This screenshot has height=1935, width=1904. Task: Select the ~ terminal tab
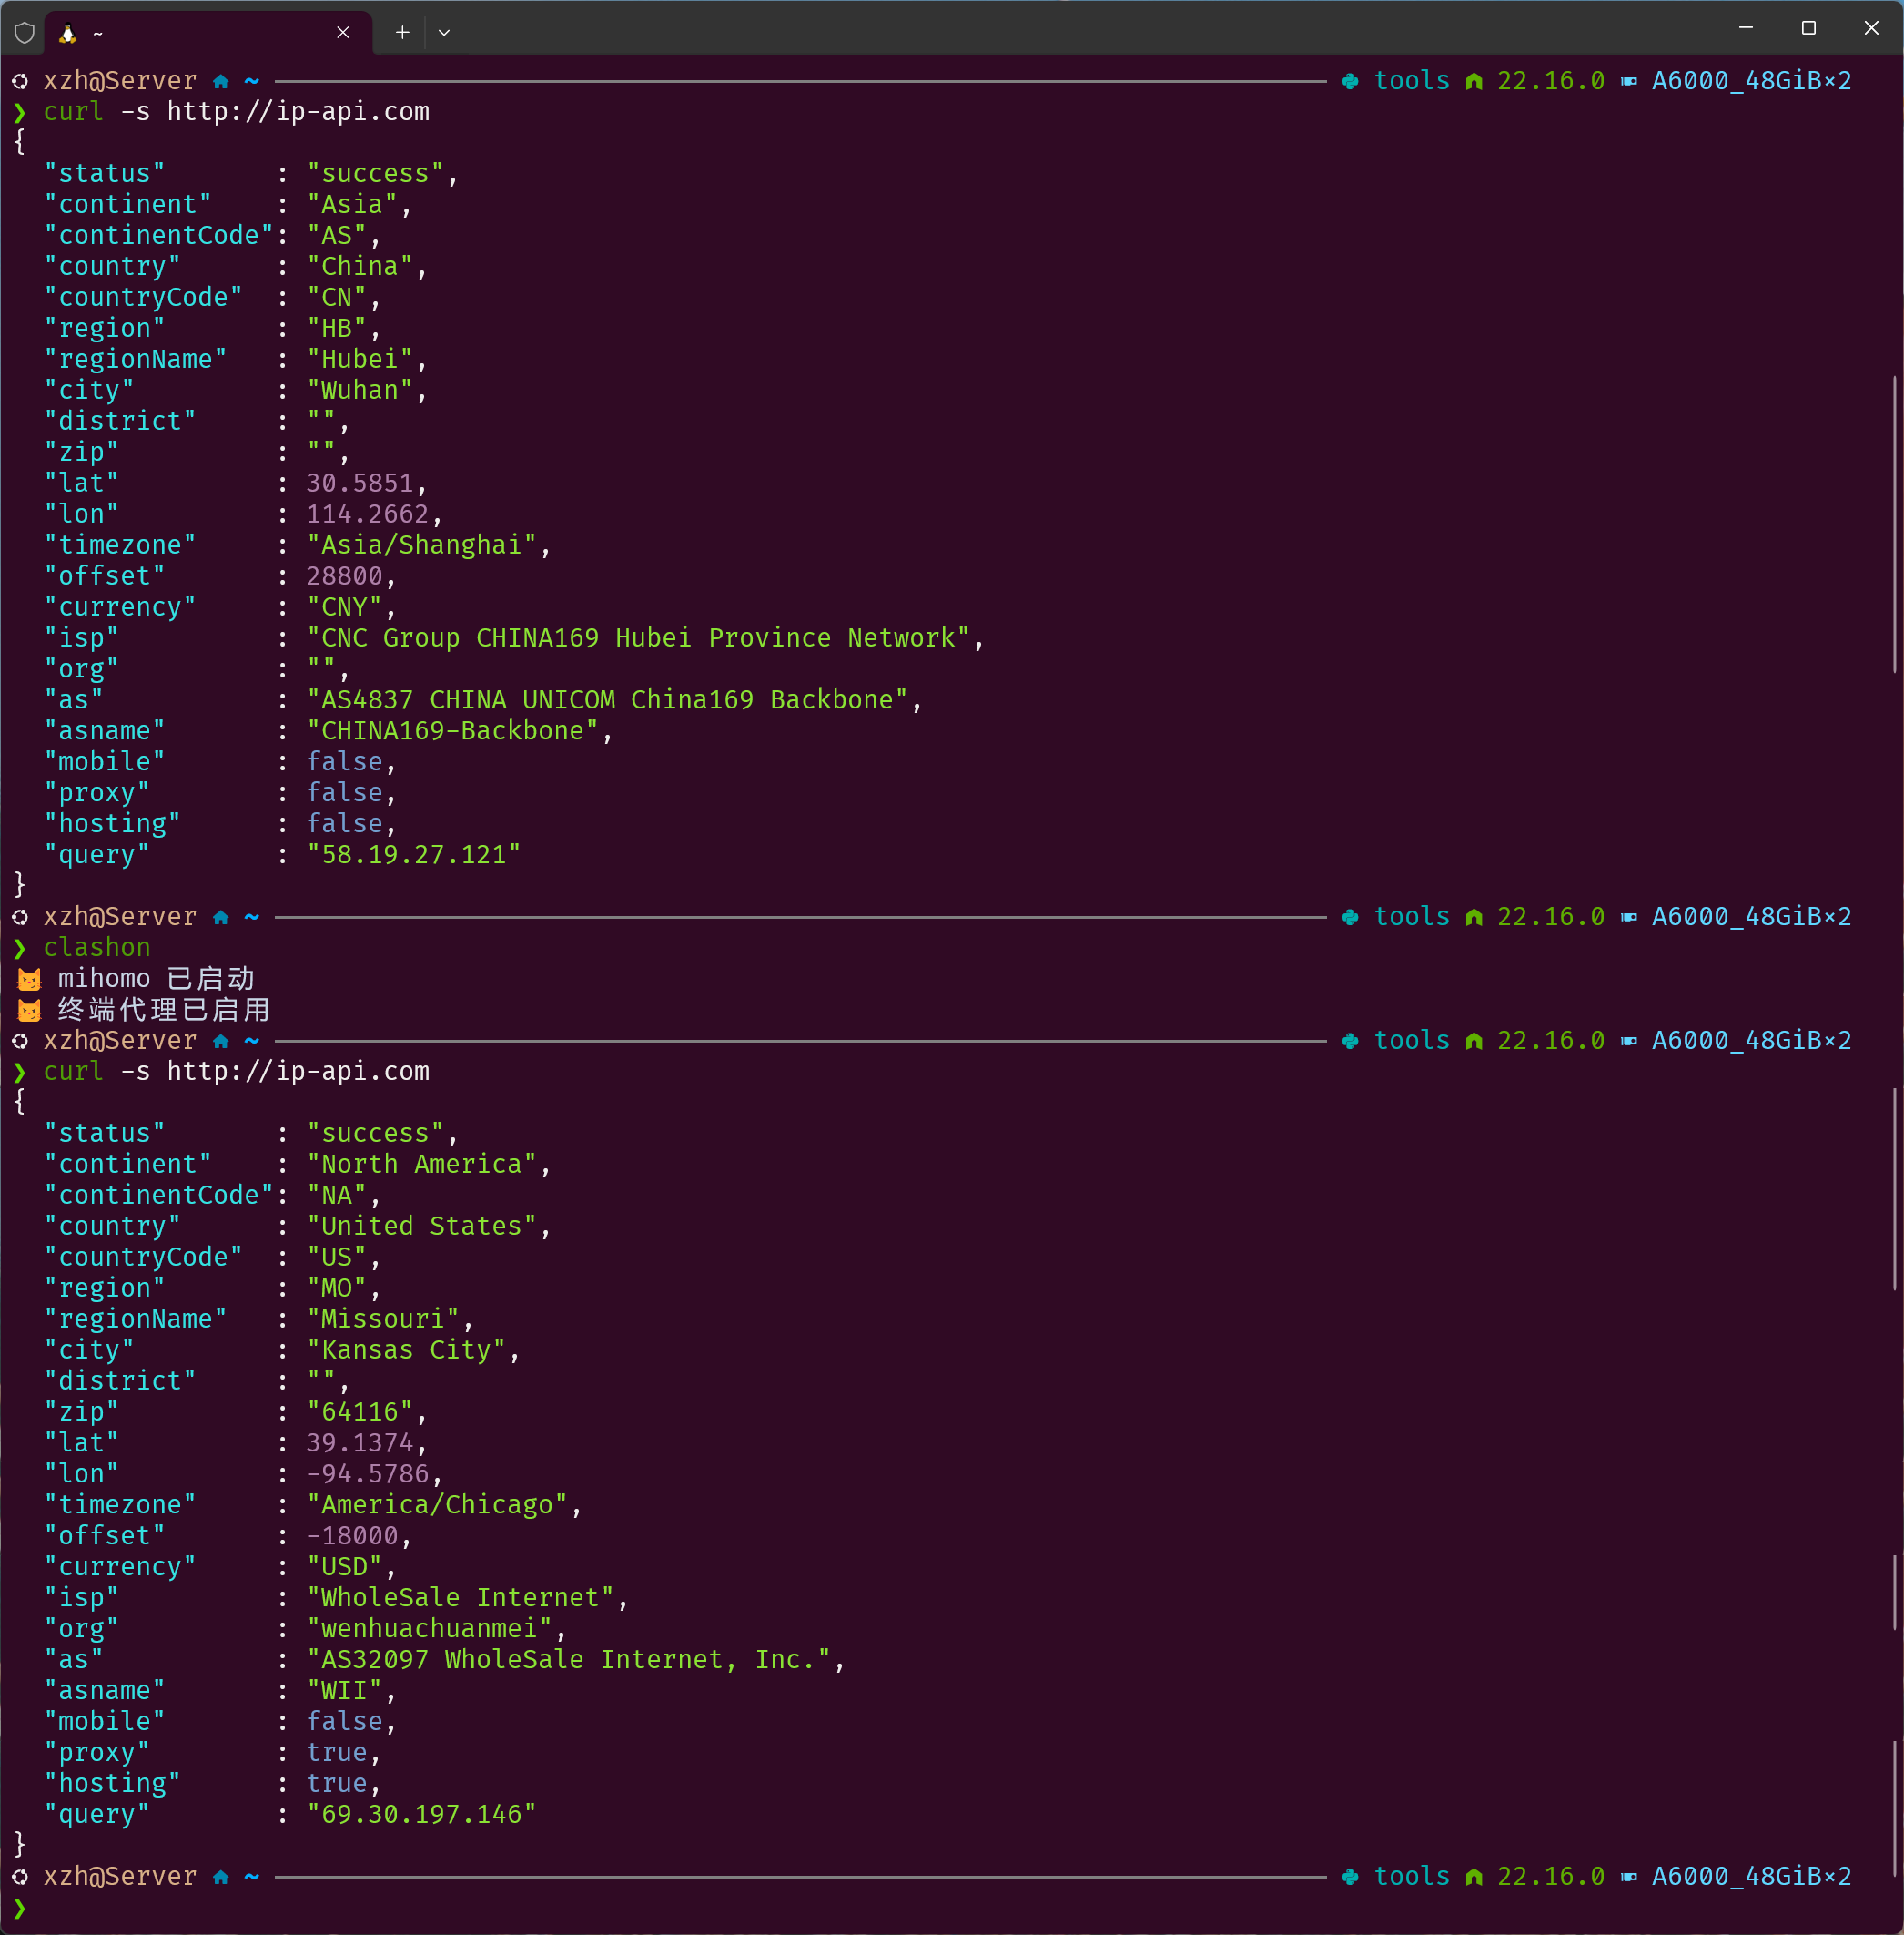pyautogui.click(x=208, y=33)
